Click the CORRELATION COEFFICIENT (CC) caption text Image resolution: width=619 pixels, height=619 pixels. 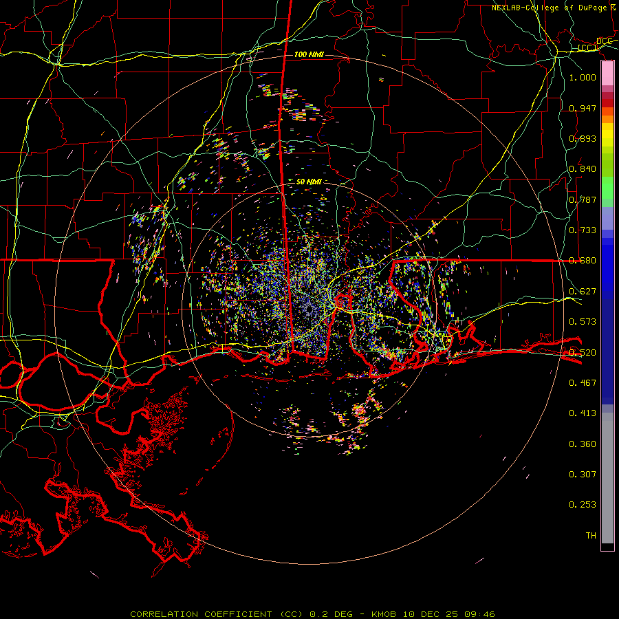coord(217,614)
